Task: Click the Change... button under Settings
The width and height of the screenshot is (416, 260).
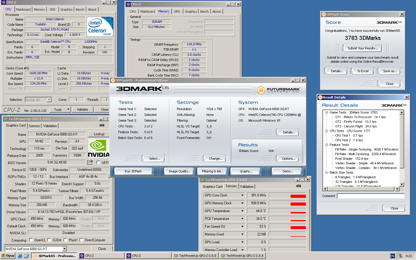Action: [216, 159]
